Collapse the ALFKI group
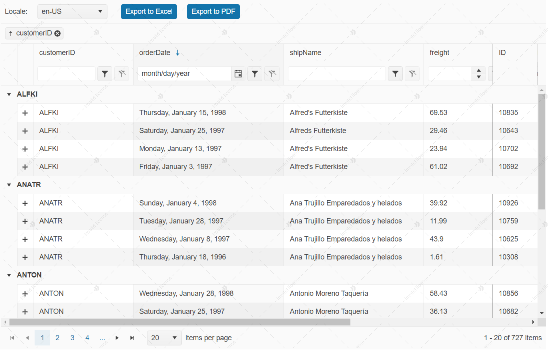This screenshot has height=350, width=548. point(9,94)
